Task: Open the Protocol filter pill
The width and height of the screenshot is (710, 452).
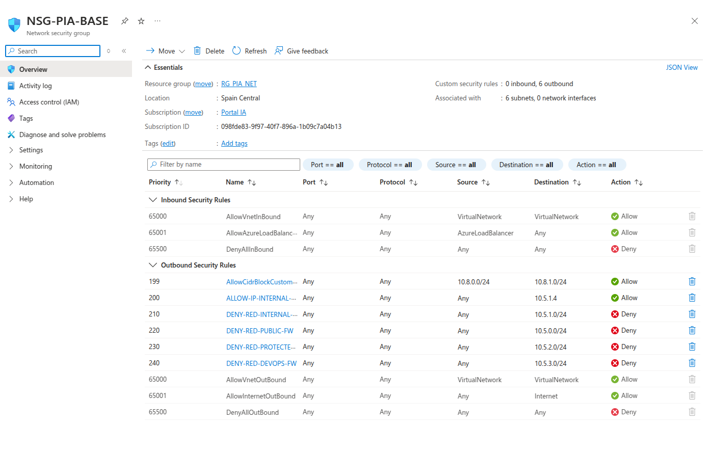Action: (390, 165)
